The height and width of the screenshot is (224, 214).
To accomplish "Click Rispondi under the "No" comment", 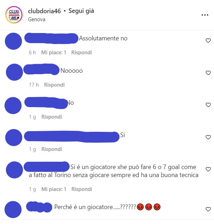I will click(x=51, y=117).
